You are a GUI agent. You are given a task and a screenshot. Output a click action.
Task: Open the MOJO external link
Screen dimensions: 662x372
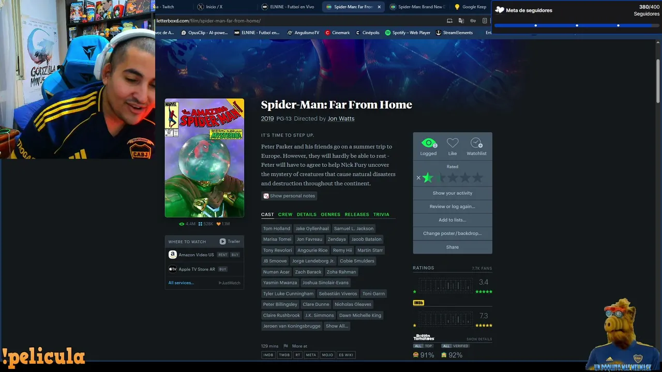(327, 355)
